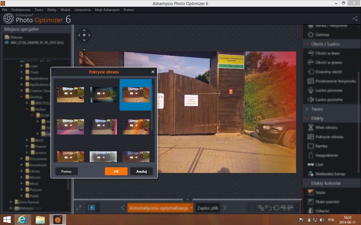The width and height of the screenshot is (361, 225).
Task: Pan image left with navigation pad arrow
Action: pyautogui.click(x=79, y=35)
